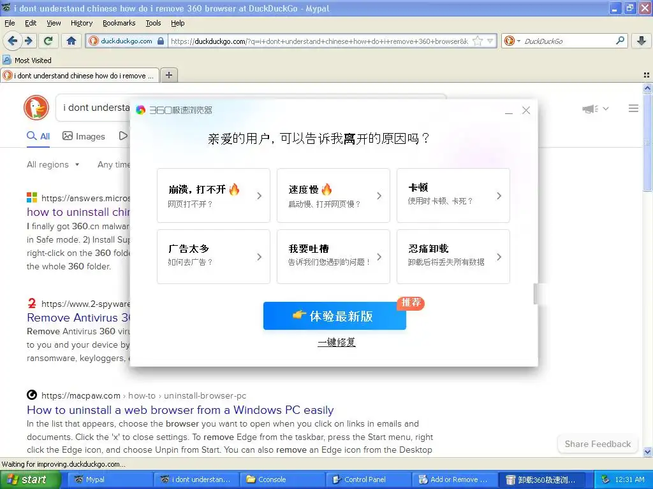653x489 pixels.
Task: Switch to 卸载360极速浏览器 taskbar item
Action: tap(541, 479)
